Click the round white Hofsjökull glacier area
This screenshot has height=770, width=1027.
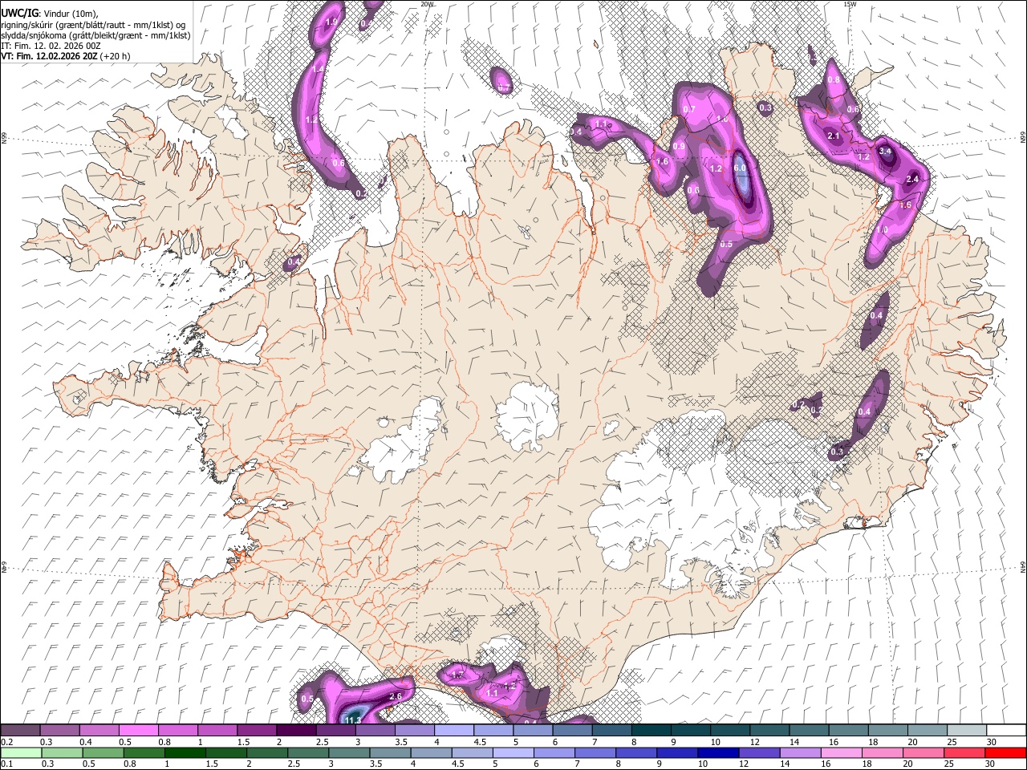[527, 415]
